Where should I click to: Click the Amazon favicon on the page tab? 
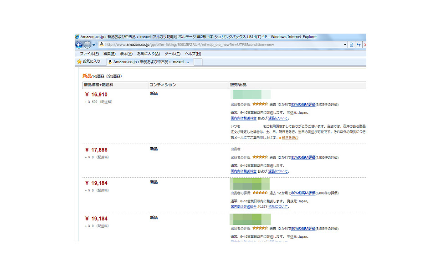[x=110, y=61]
